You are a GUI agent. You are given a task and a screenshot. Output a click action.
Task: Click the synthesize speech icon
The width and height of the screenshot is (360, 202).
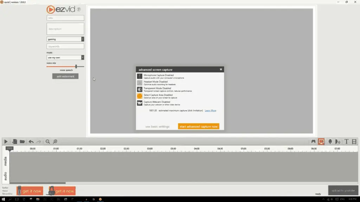(x=338, y=142)
